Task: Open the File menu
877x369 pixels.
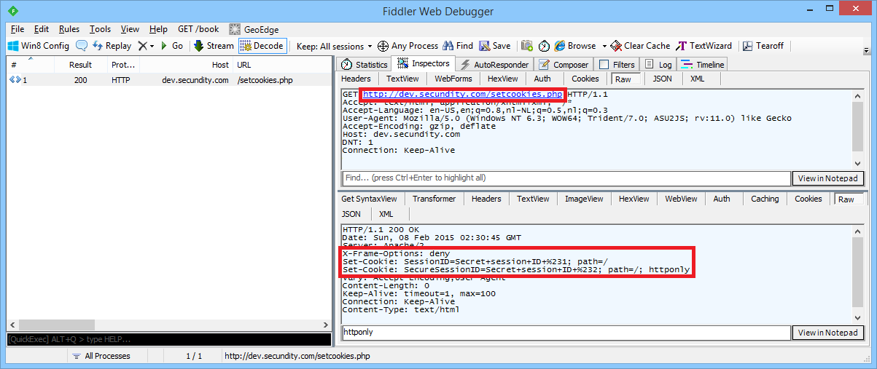Action: pyautogui.click(x=17, y=29)
